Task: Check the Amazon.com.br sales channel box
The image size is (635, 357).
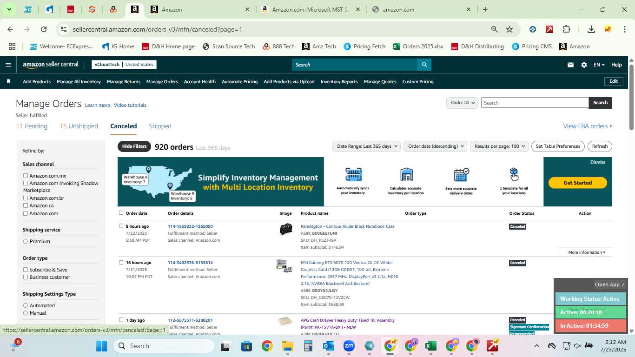Action: click(26, 198)
